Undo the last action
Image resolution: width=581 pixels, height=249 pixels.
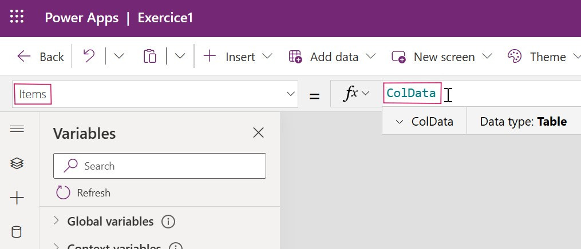[x=89, y=57]
